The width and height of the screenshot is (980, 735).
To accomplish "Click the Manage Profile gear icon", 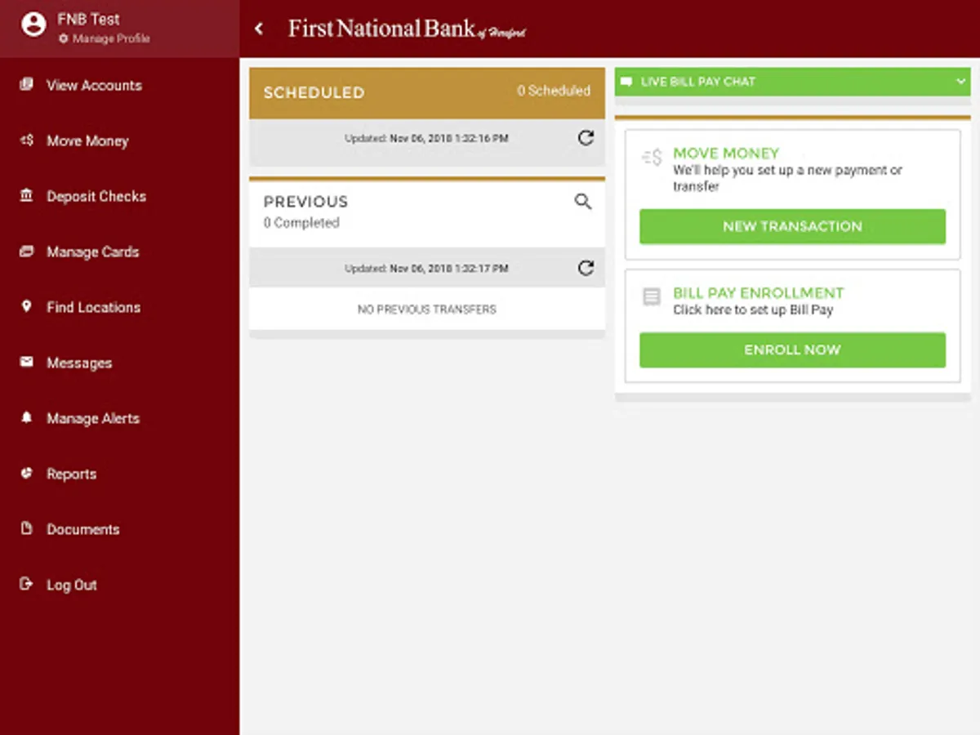I will click(64, 38).
